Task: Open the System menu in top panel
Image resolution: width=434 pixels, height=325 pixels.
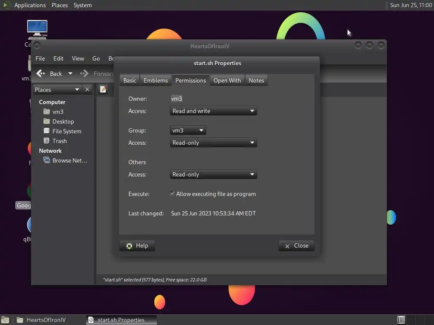Action: pos(83,5)
